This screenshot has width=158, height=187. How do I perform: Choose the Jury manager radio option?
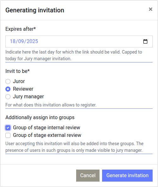8,97
